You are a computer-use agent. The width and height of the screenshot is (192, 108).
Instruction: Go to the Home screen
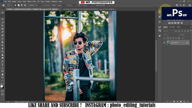(4, 5)
